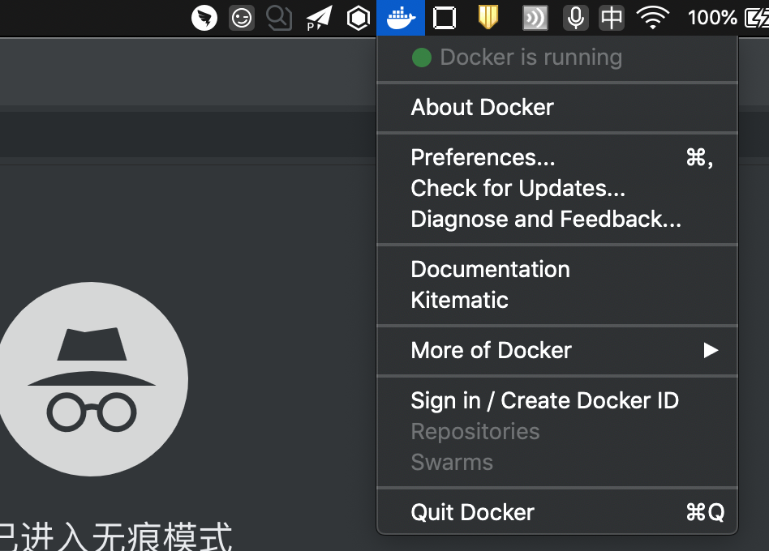This screenshot has height=551, width=769.
Task: Open About Docker
Action: 482,107
